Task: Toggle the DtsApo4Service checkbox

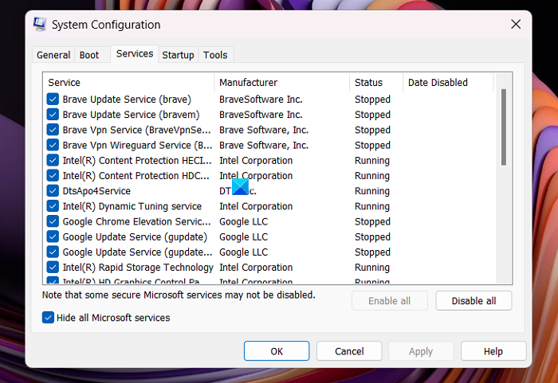Action: coord(53,191)
